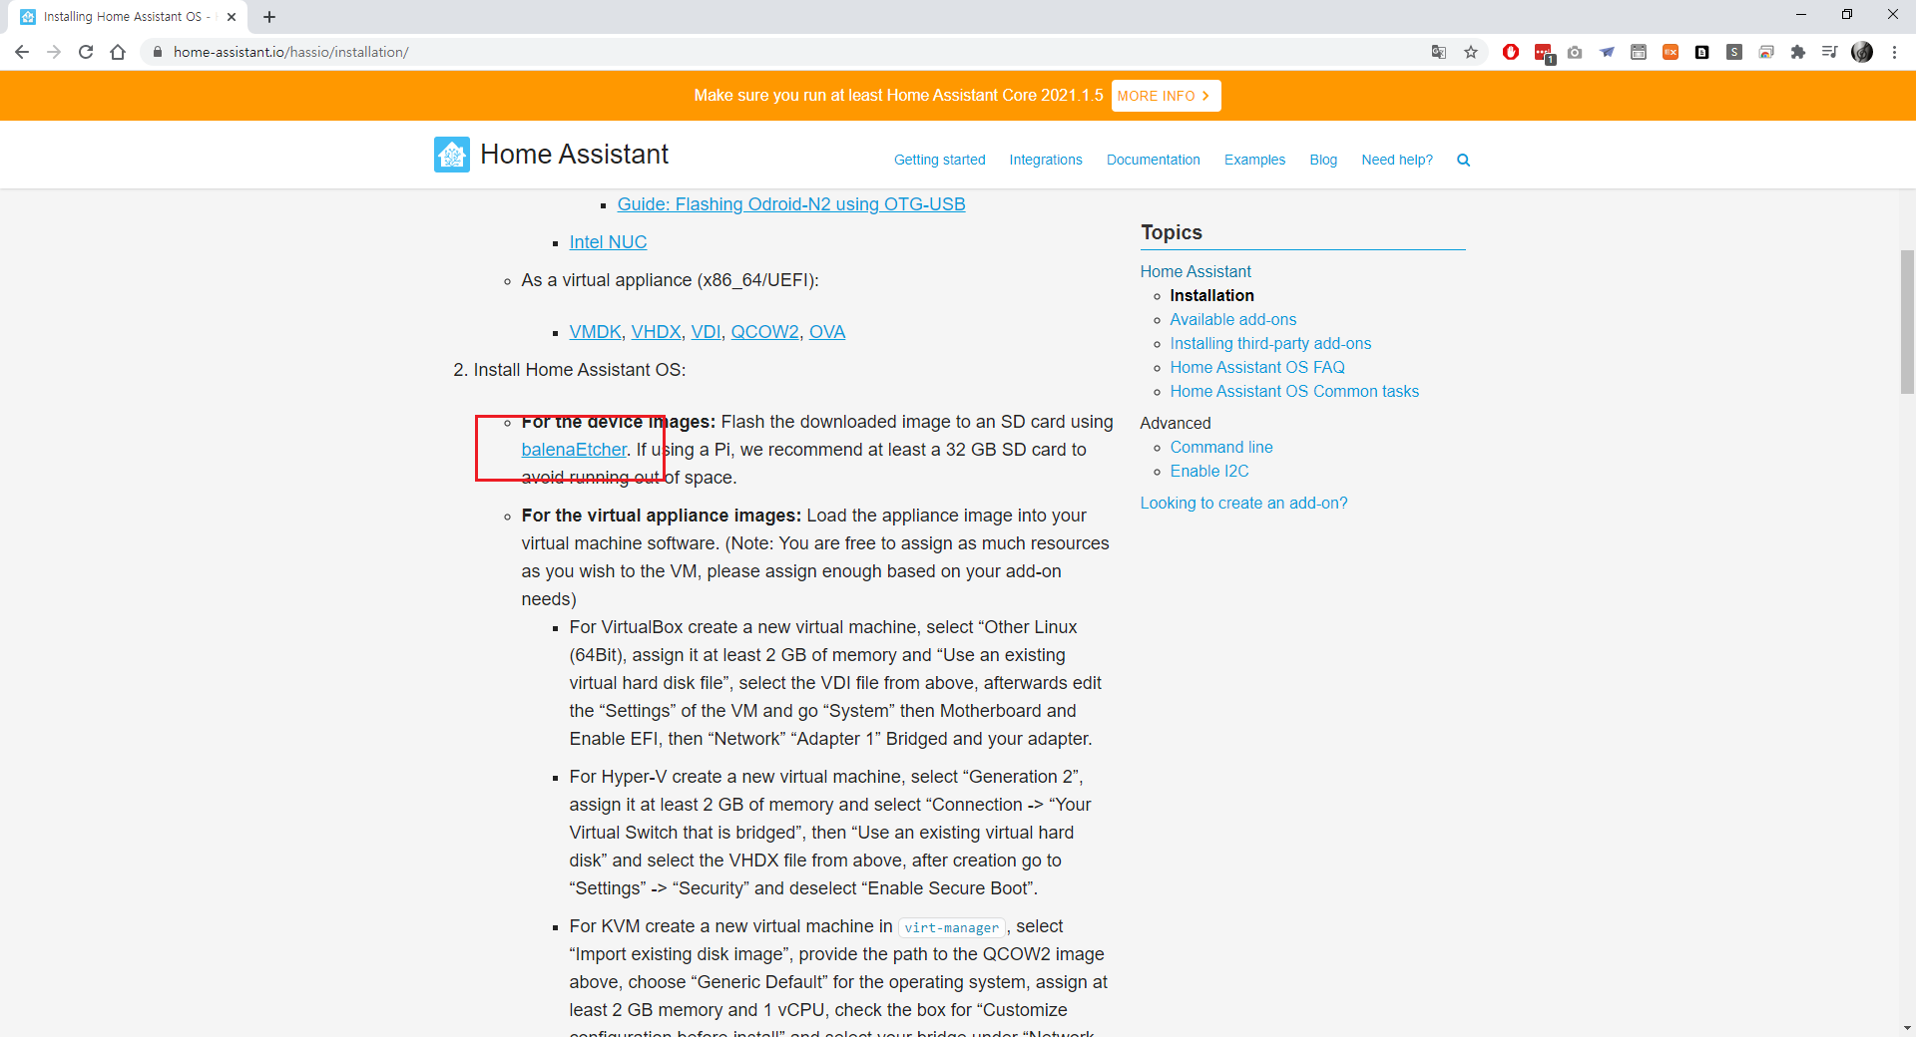Download the OVA image link
This screenshot has height=1037, width=1916.
[827, 332]
